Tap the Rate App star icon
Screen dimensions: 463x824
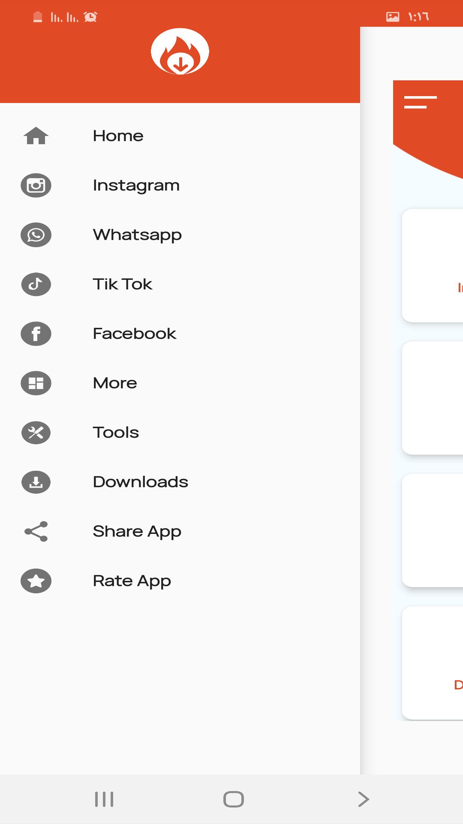coord(36,581)
